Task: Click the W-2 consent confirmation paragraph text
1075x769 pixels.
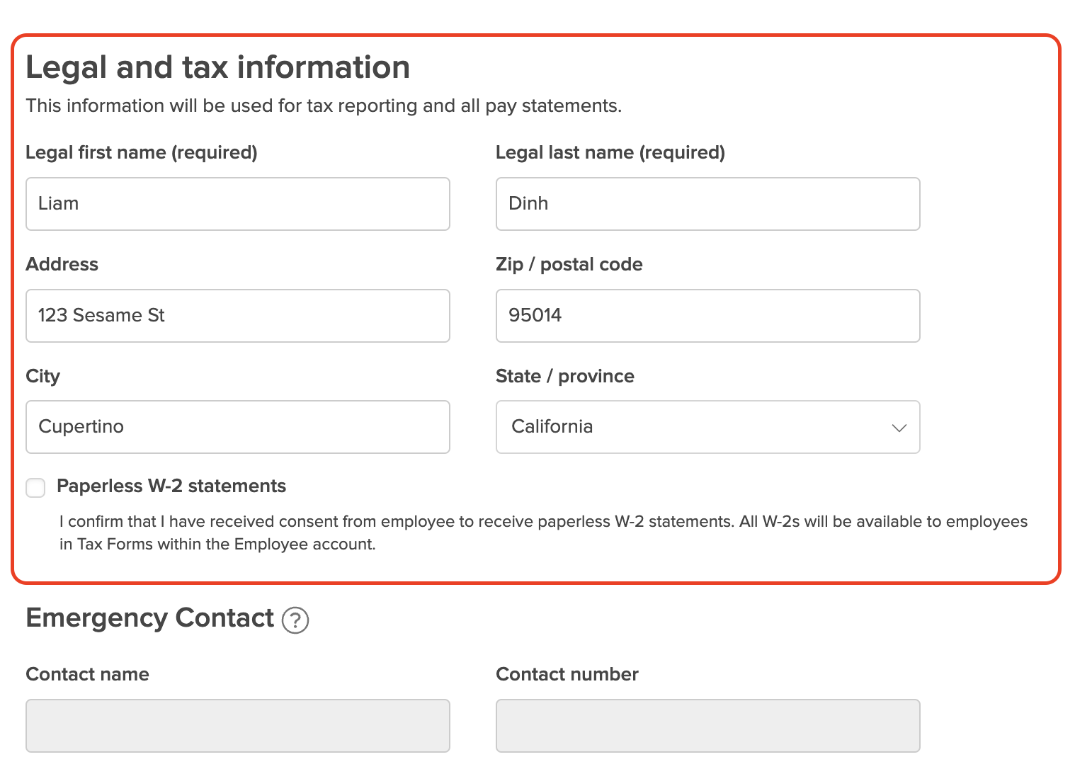Action: click(543, 532)
